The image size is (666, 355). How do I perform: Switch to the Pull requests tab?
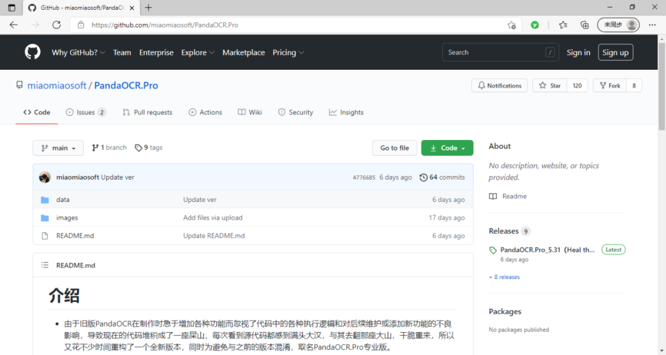pyautogui.click(x=147, y=112)
